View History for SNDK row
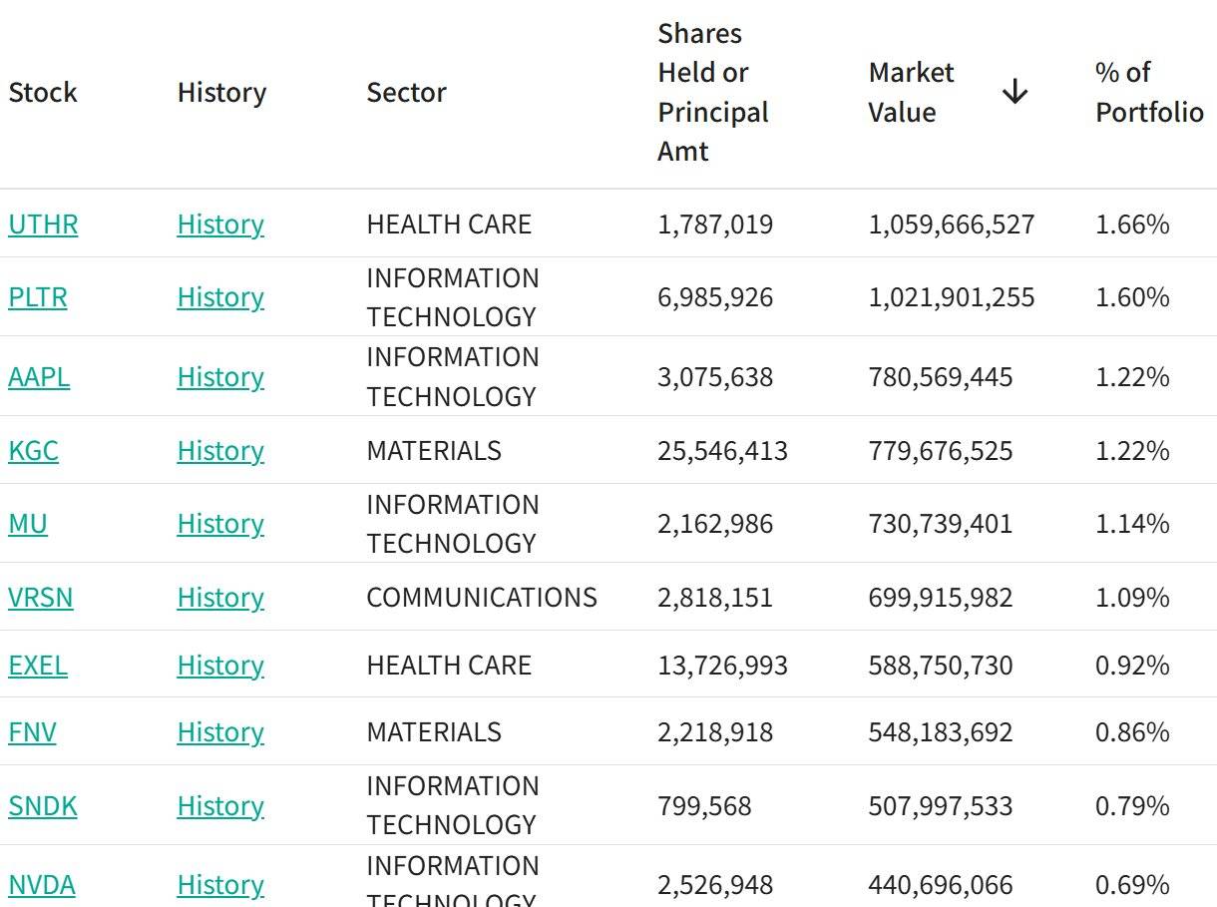The height and width of the screenshot is (907, 1217). pyautogui.click(x=220, y=806)
